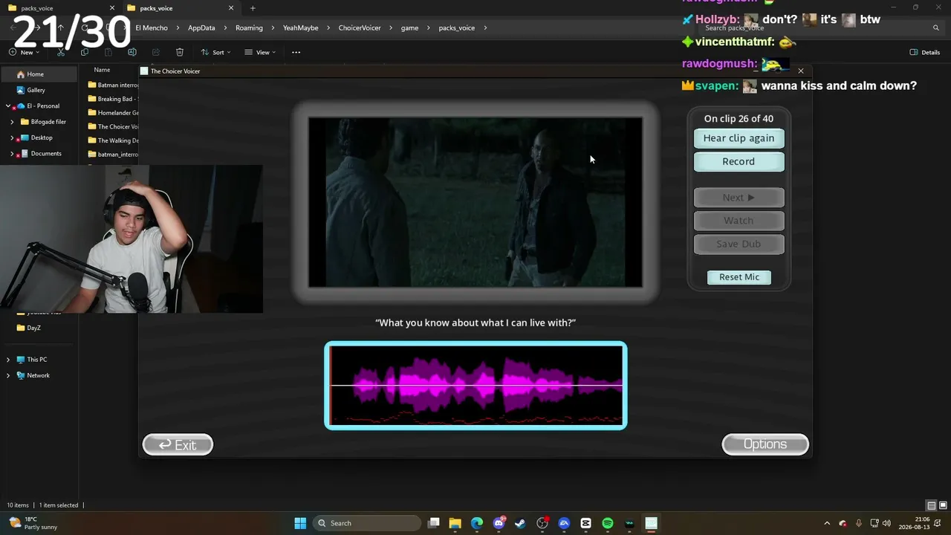This screenshot has height=535, width=951.
Task: Select the Homelander folder in file list
Action: pos(113,113)
